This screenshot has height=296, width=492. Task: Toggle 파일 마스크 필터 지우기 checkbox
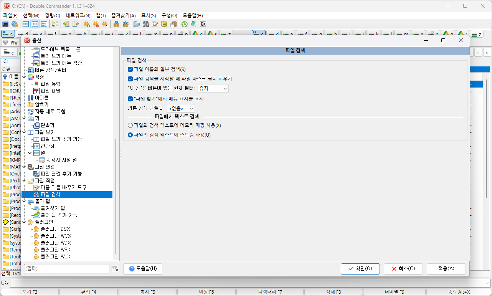click(130, 79)
